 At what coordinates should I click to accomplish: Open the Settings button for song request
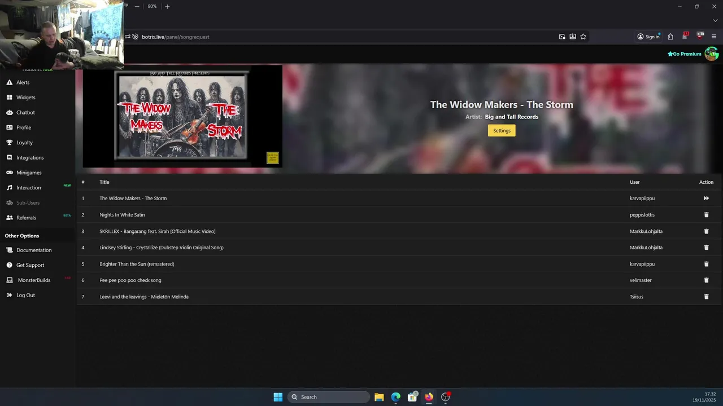[x=502, y=131]
